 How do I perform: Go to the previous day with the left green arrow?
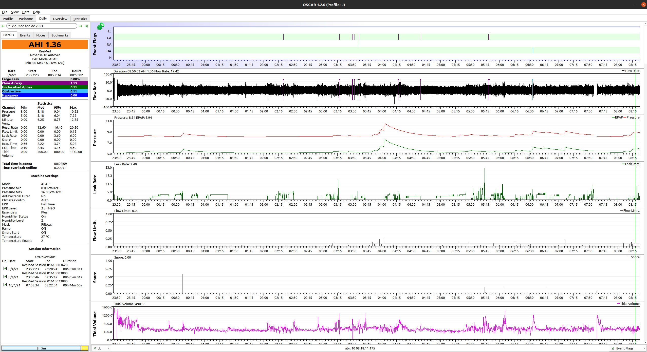pos(3,26)
